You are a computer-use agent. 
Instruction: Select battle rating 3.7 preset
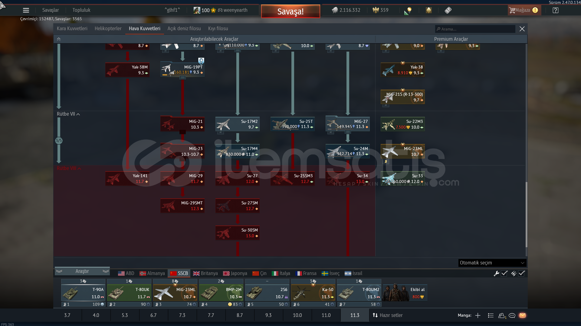coord(67,315)
